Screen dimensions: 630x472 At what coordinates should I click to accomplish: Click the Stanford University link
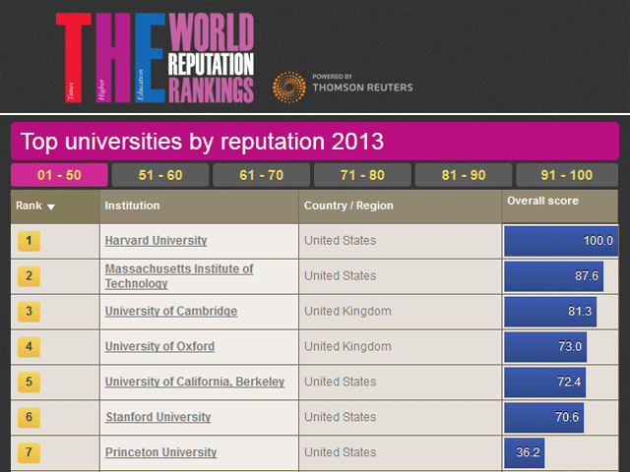click(157, 418)
